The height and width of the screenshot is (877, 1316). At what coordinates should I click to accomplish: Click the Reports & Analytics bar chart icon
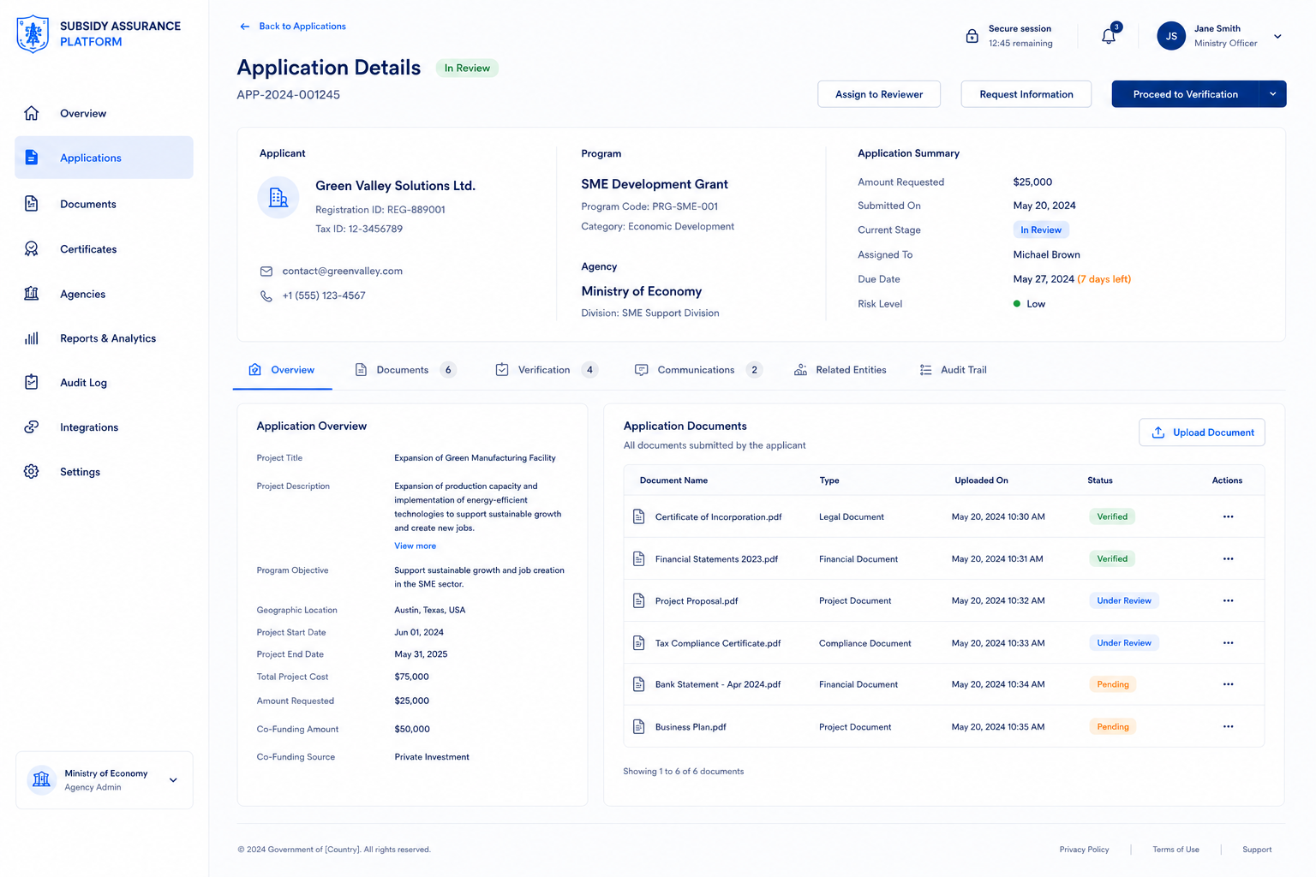click(x=32, y=338)
